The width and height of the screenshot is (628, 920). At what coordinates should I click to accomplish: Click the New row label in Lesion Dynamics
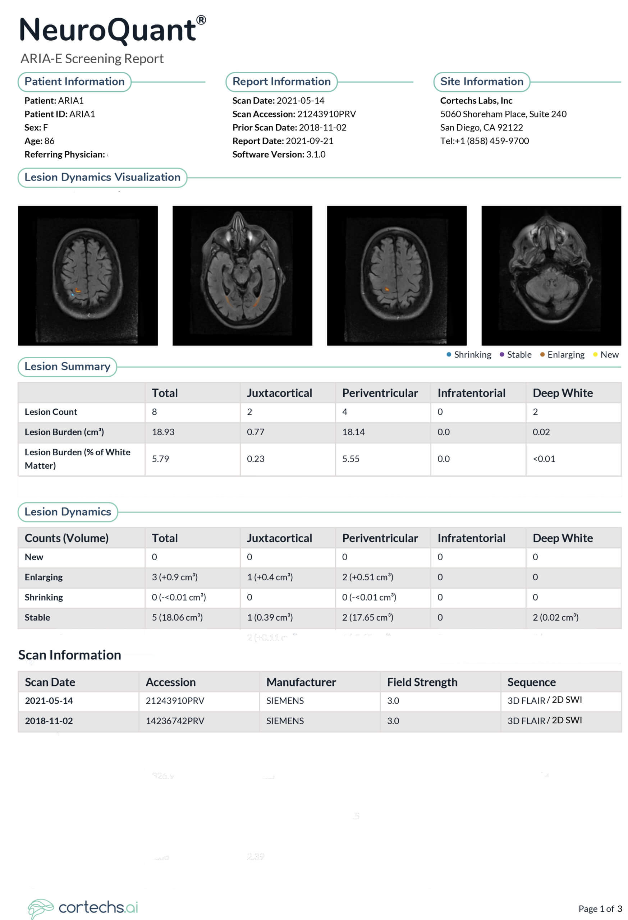pyautogui.click(x=34, y=557)
